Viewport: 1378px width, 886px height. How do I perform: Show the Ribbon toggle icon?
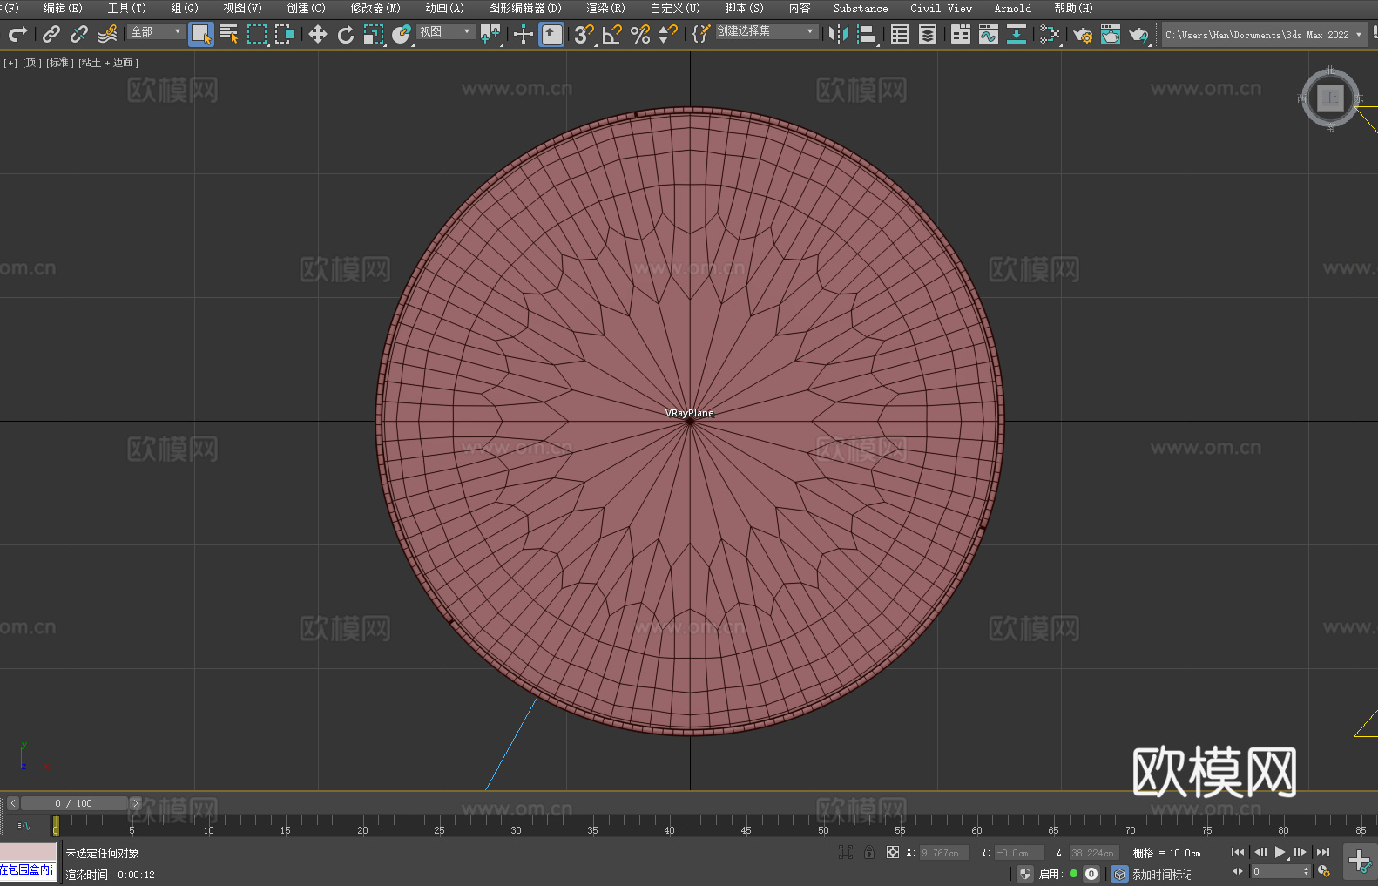click(961, 34)
